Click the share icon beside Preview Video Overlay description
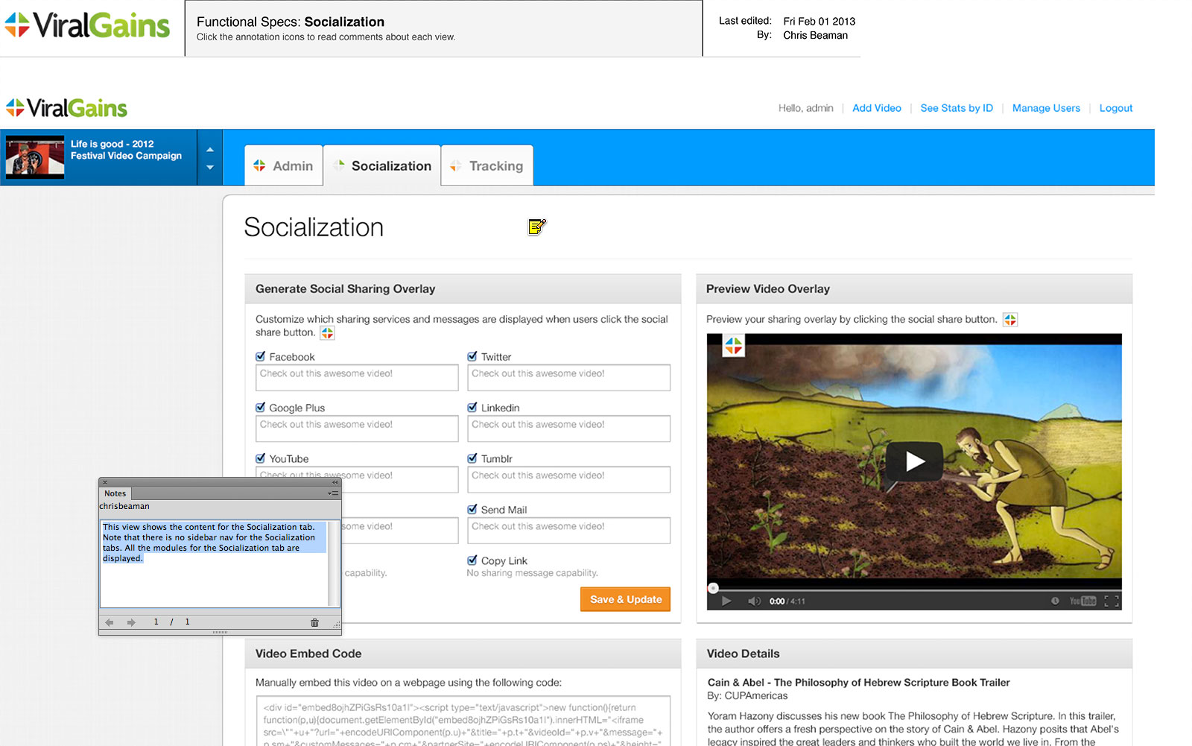Screen dimensions: 1192x746 click(x=1009, y=320)
